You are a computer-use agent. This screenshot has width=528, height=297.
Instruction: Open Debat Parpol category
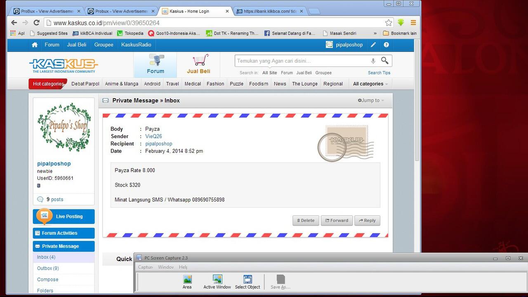(x=85, y=84)
